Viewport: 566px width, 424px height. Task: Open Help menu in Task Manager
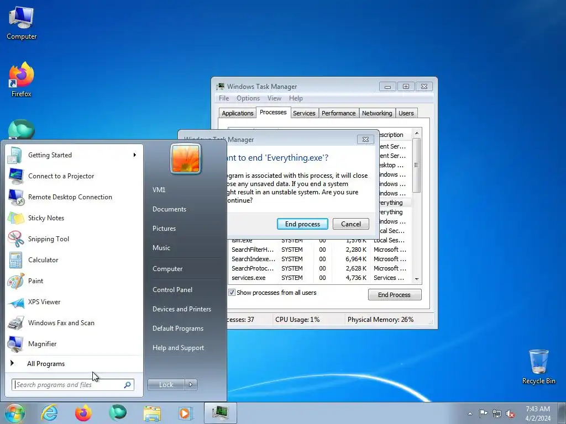click(x=296, y=98)
